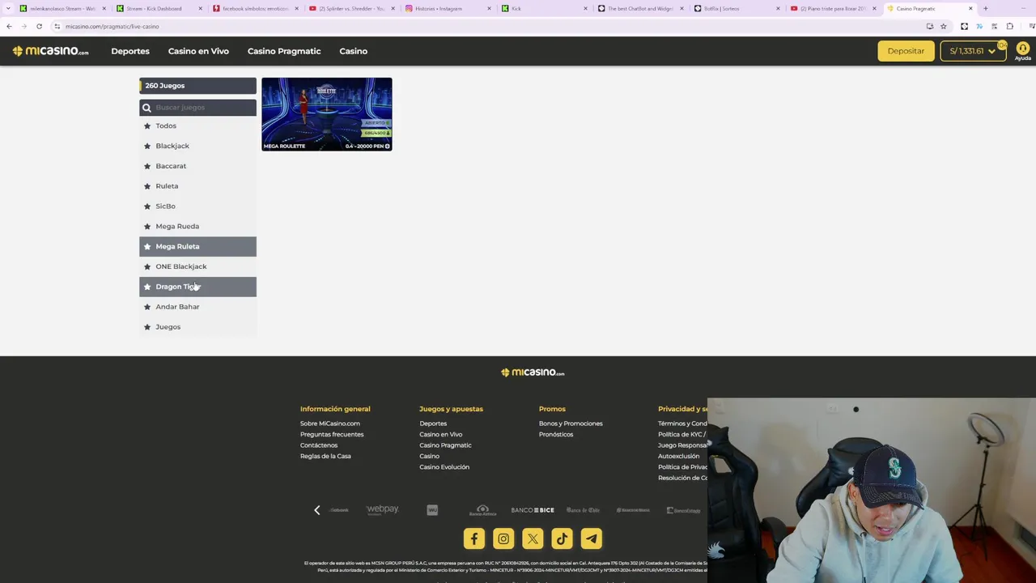Click the BancoEstado logo
The width and height of the screenshot is (1036, 583).
tap(683, 510)
